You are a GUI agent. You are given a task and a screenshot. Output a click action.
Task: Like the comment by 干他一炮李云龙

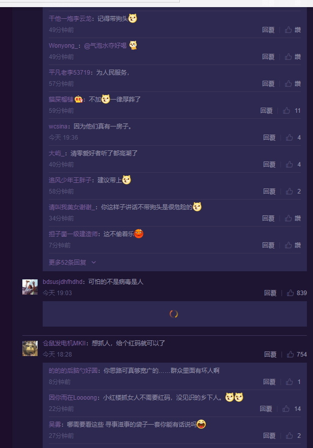click(x=293, y=29)
